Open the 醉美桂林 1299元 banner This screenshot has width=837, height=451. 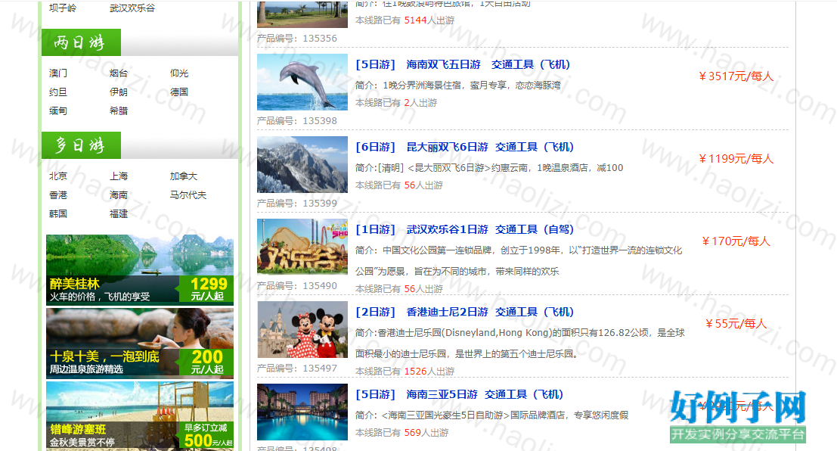pos(140,269)
